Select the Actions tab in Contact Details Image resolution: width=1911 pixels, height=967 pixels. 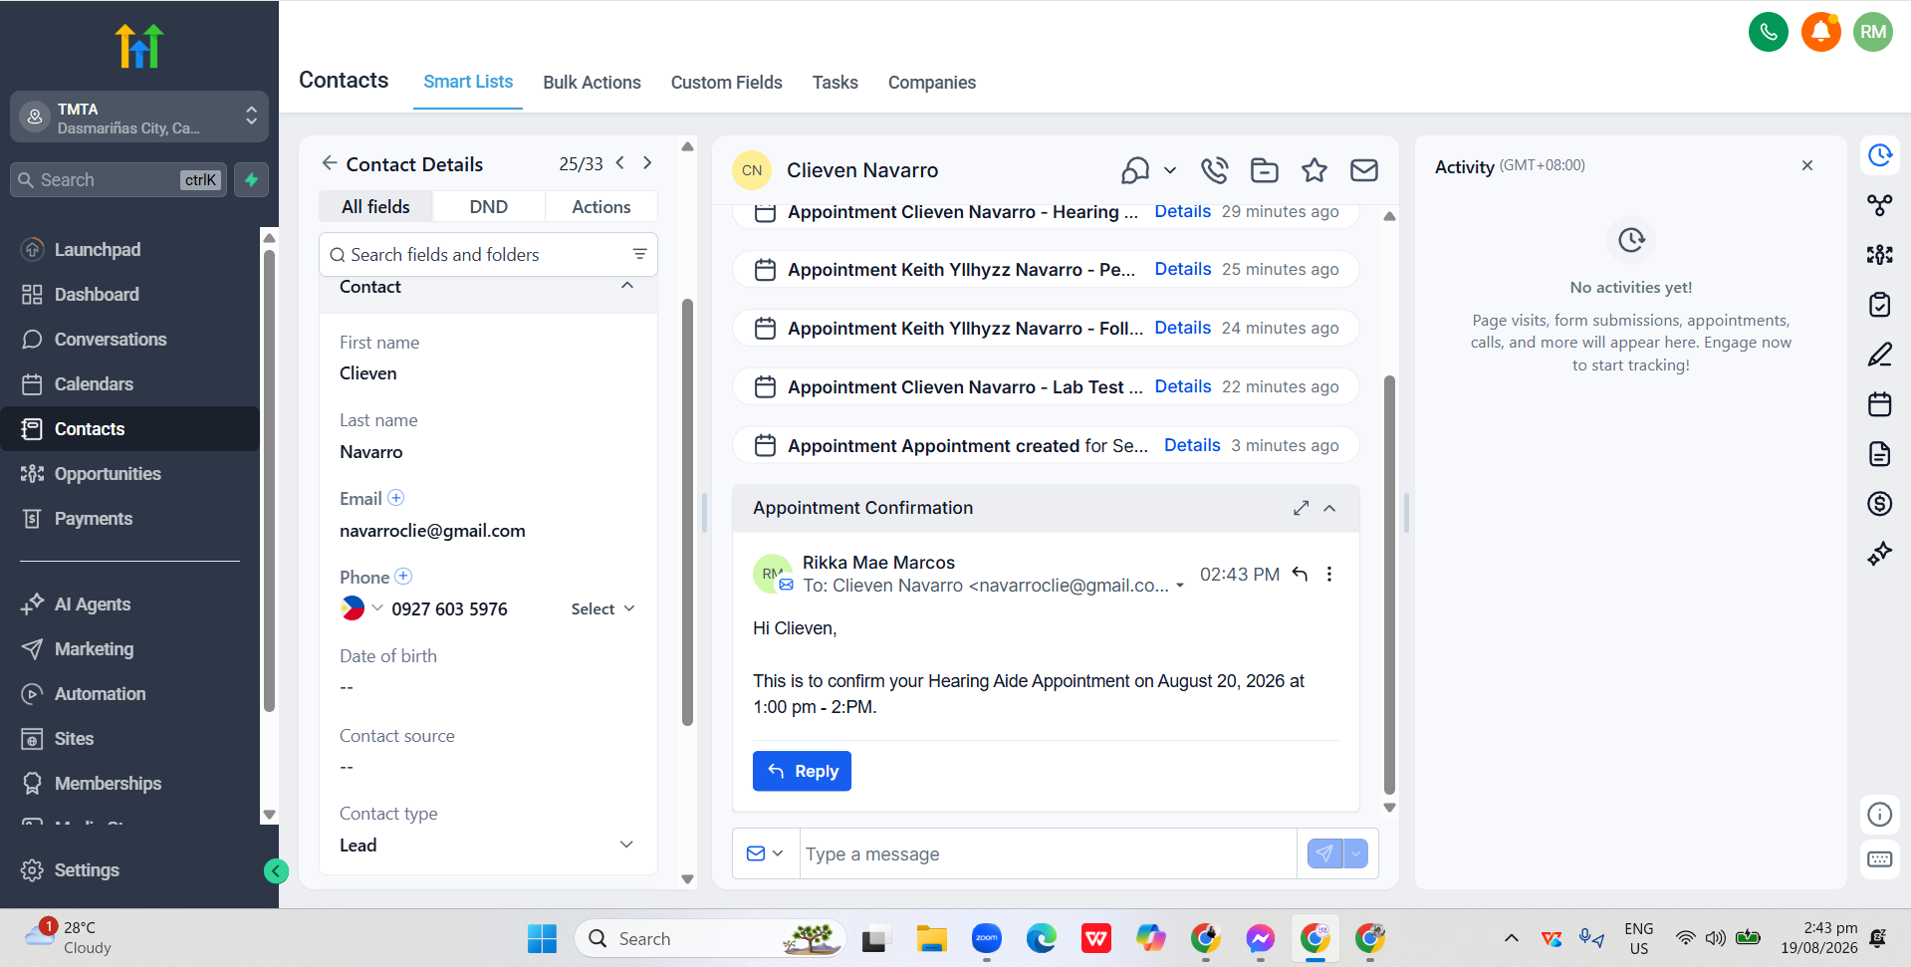(601, 207)
